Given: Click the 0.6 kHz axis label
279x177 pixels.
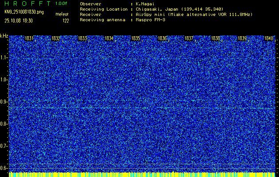Looking at the screenshot, I should pos(4,168).
